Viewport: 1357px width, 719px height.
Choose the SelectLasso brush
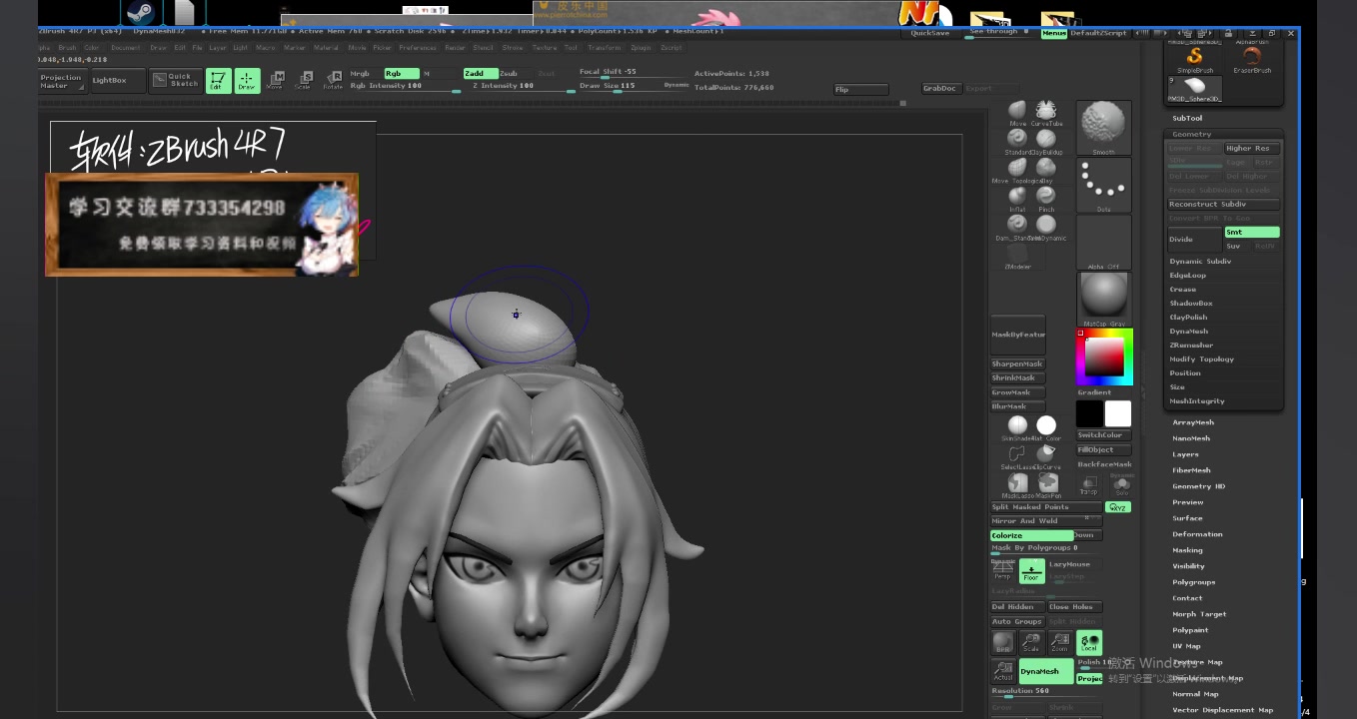point(1017,454)
